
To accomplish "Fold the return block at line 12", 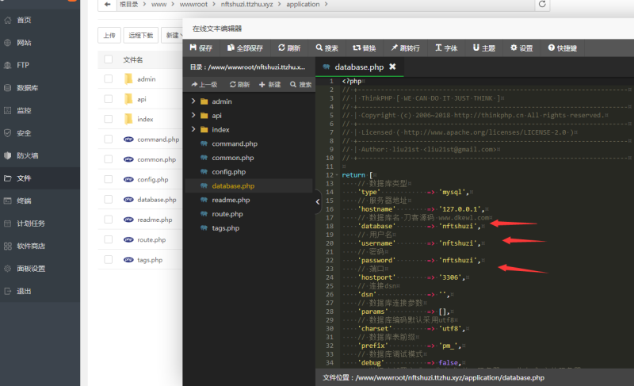I will (x=337, y=175).
